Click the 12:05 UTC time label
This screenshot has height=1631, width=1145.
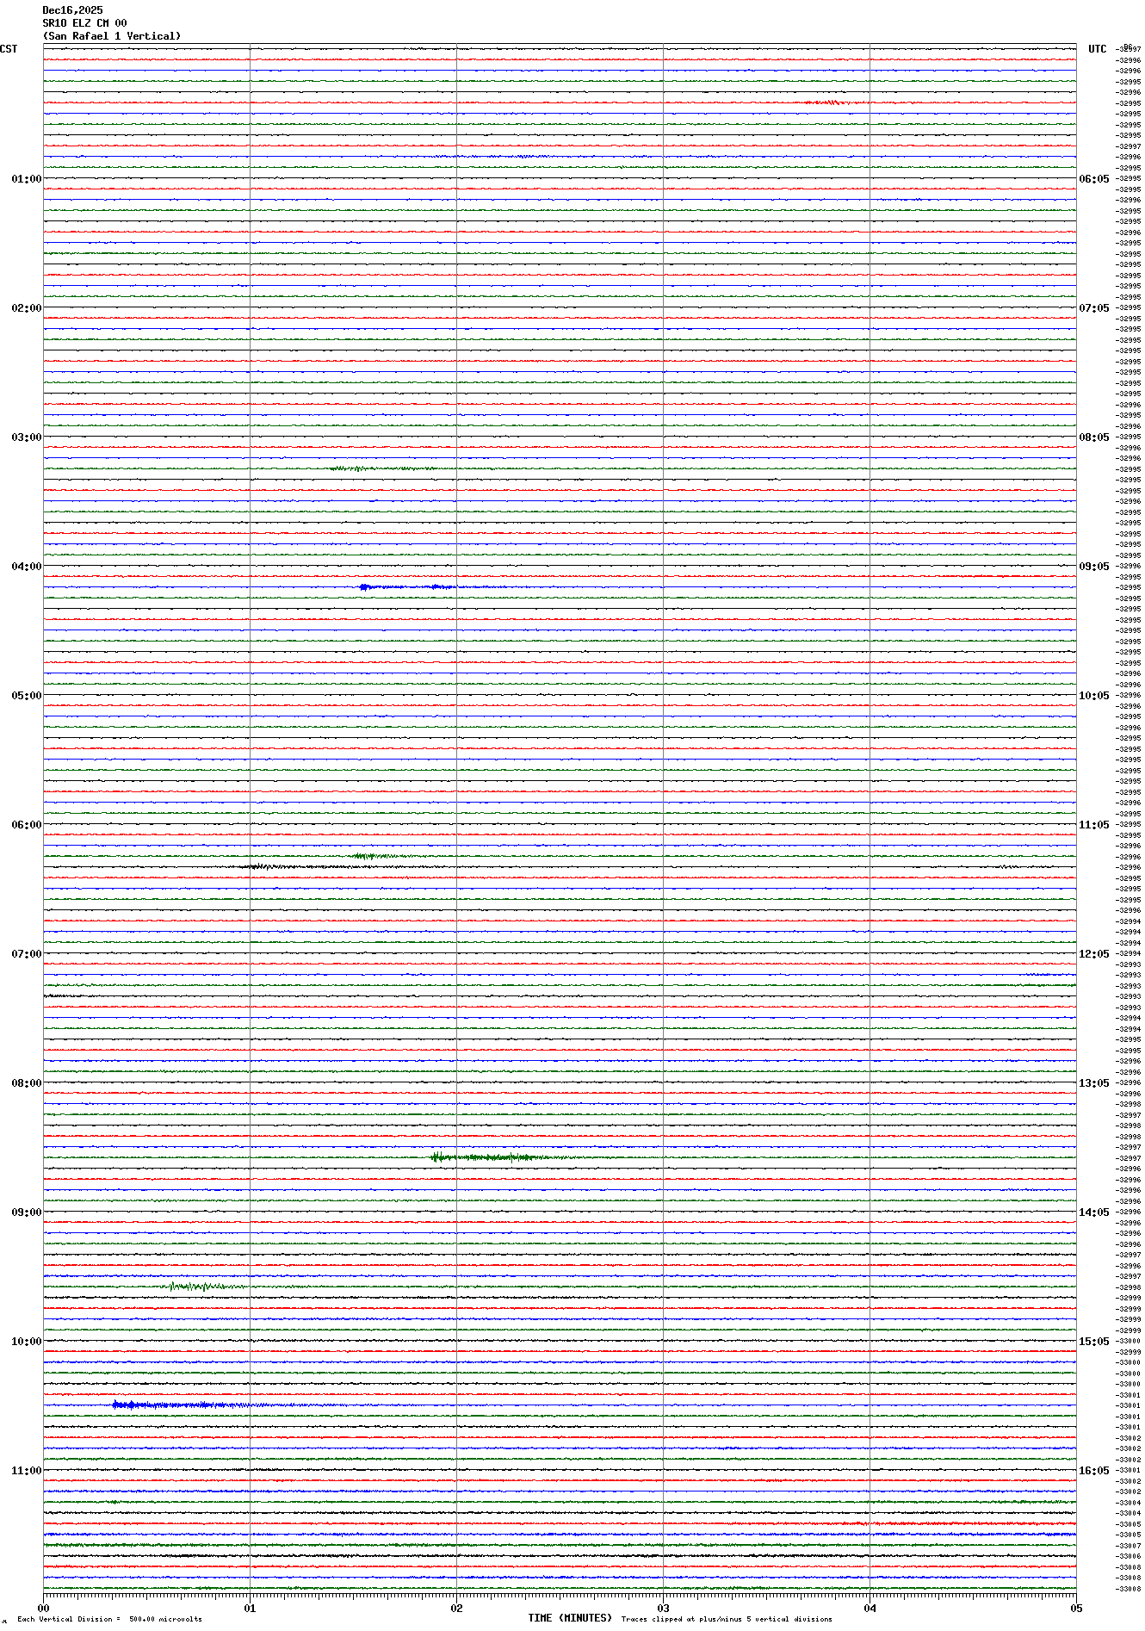[x=1094, y=954]
